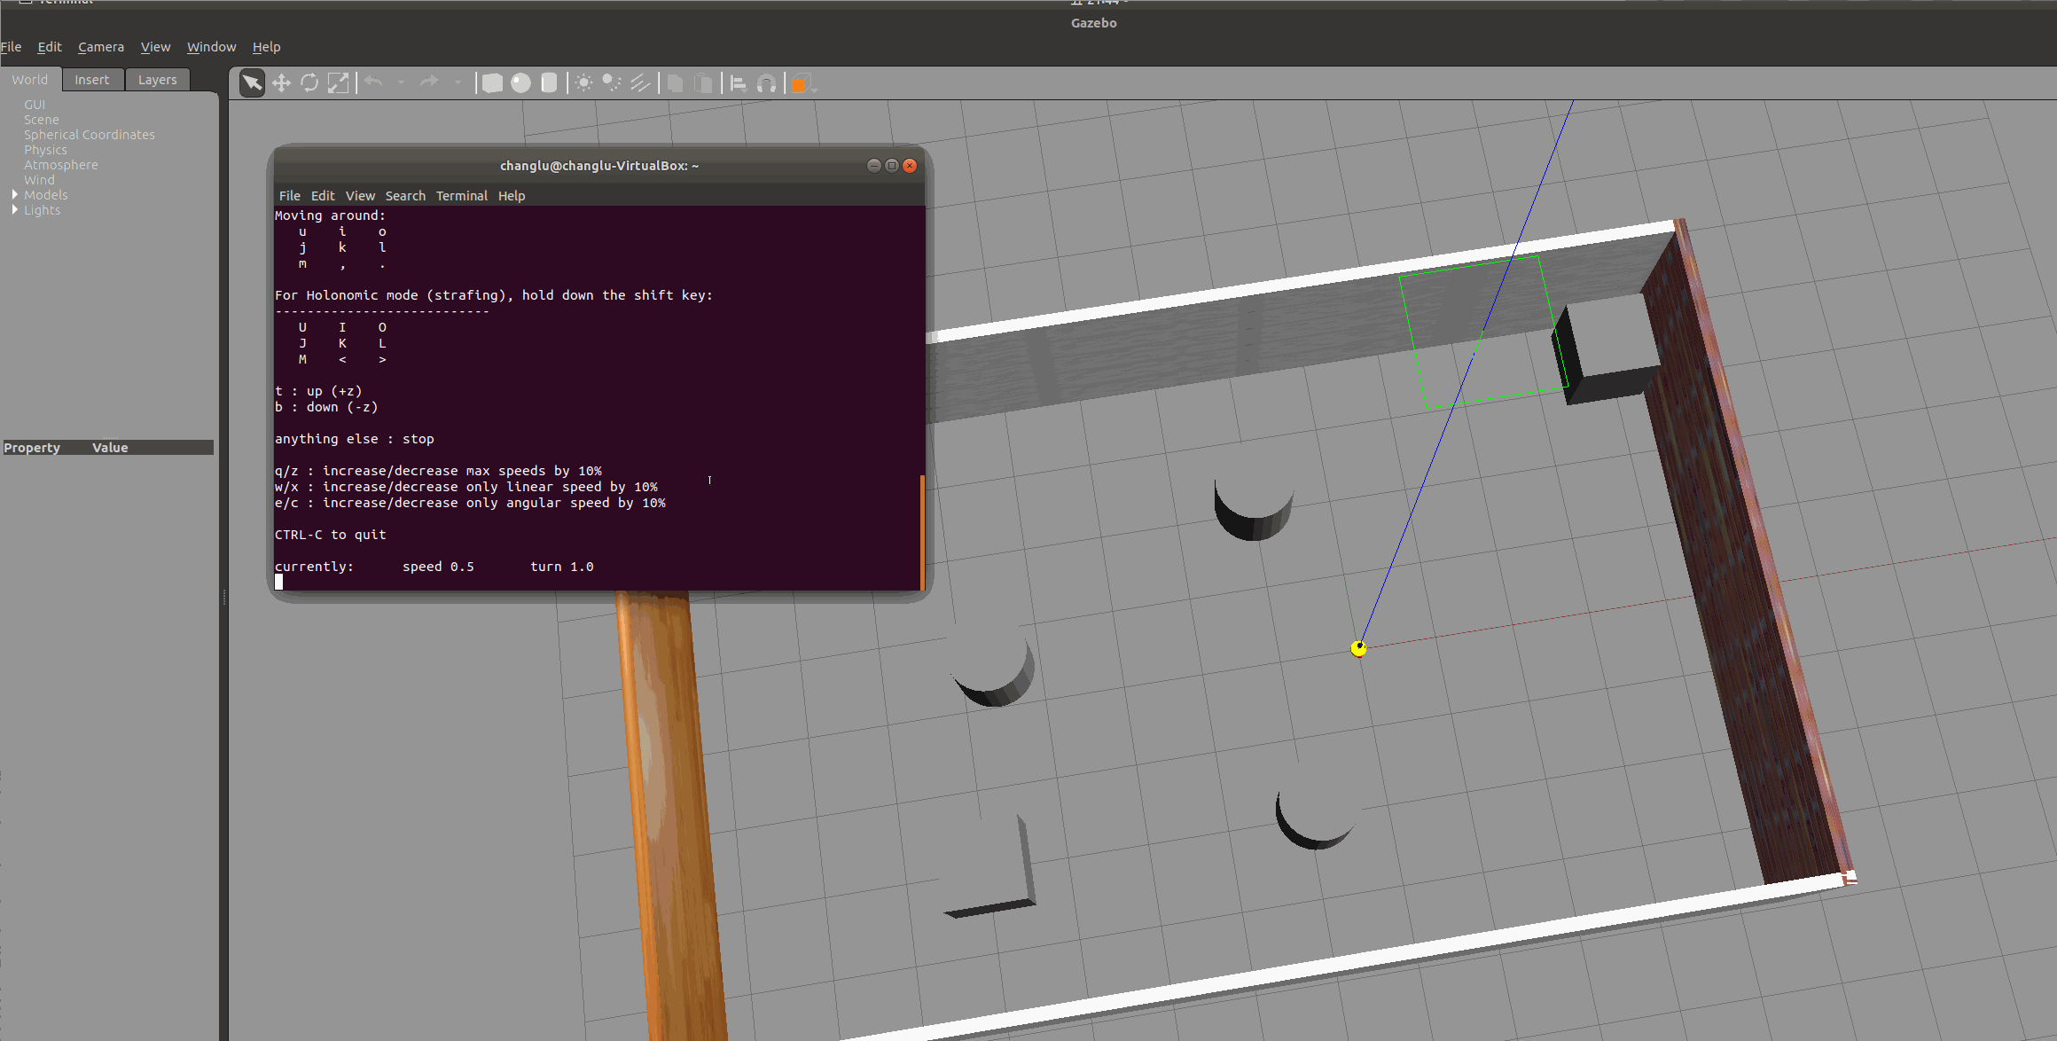Open the align tool

(738, 83)
